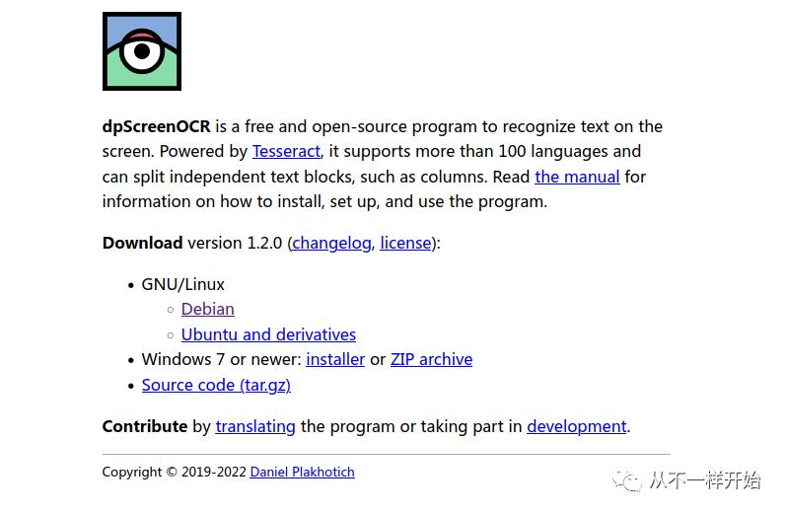Click the WeChat watermark icon
The image size is (786, 514).
point(626,480)
